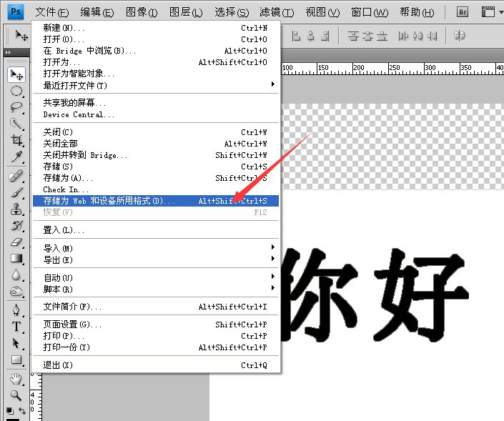Screen dimensions: 504x421
Task: Select the Healing Brush tool
Action: click(16, 176)
